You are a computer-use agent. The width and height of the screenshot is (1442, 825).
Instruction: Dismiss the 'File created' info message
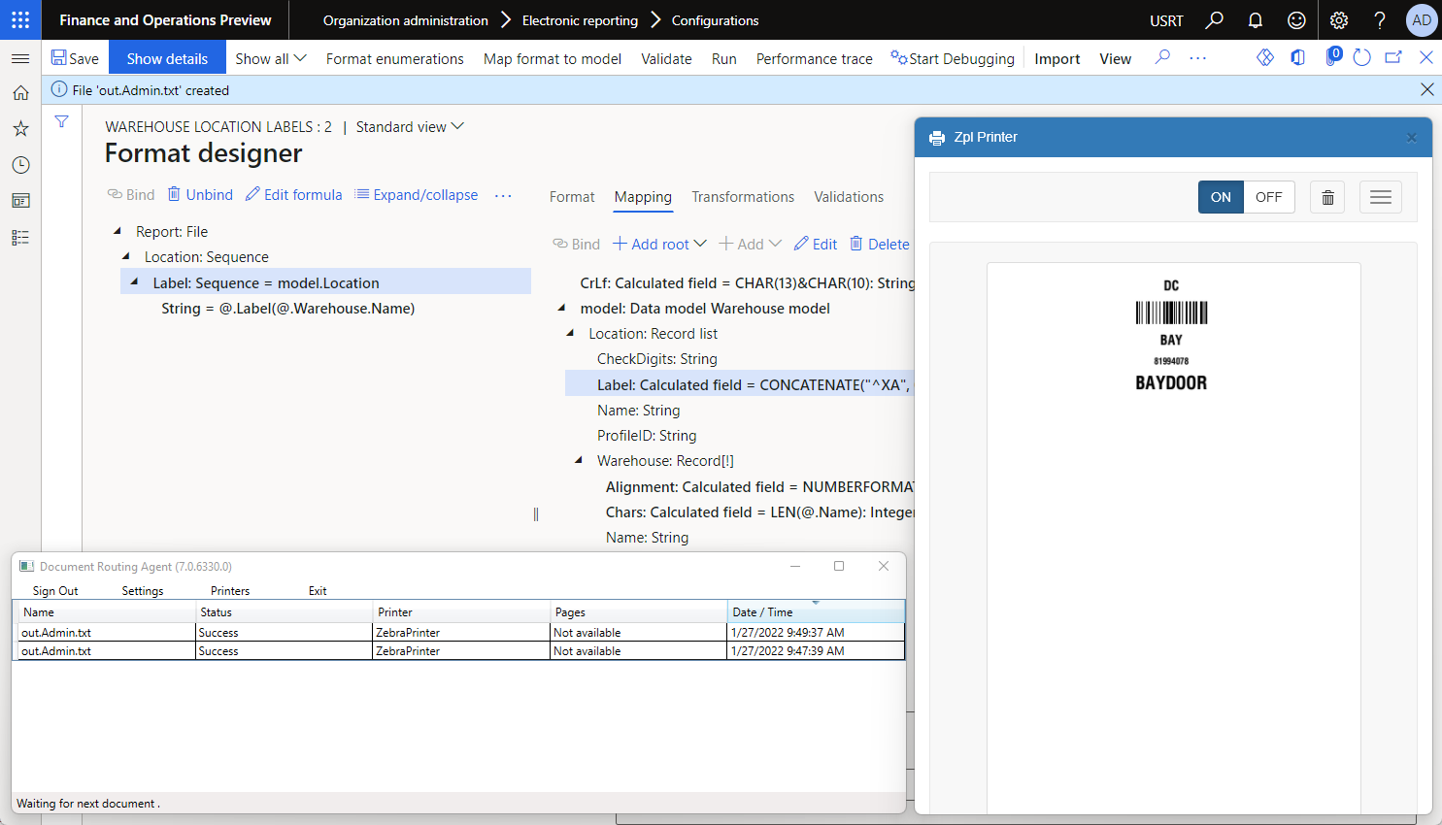tap(1426, 89)
